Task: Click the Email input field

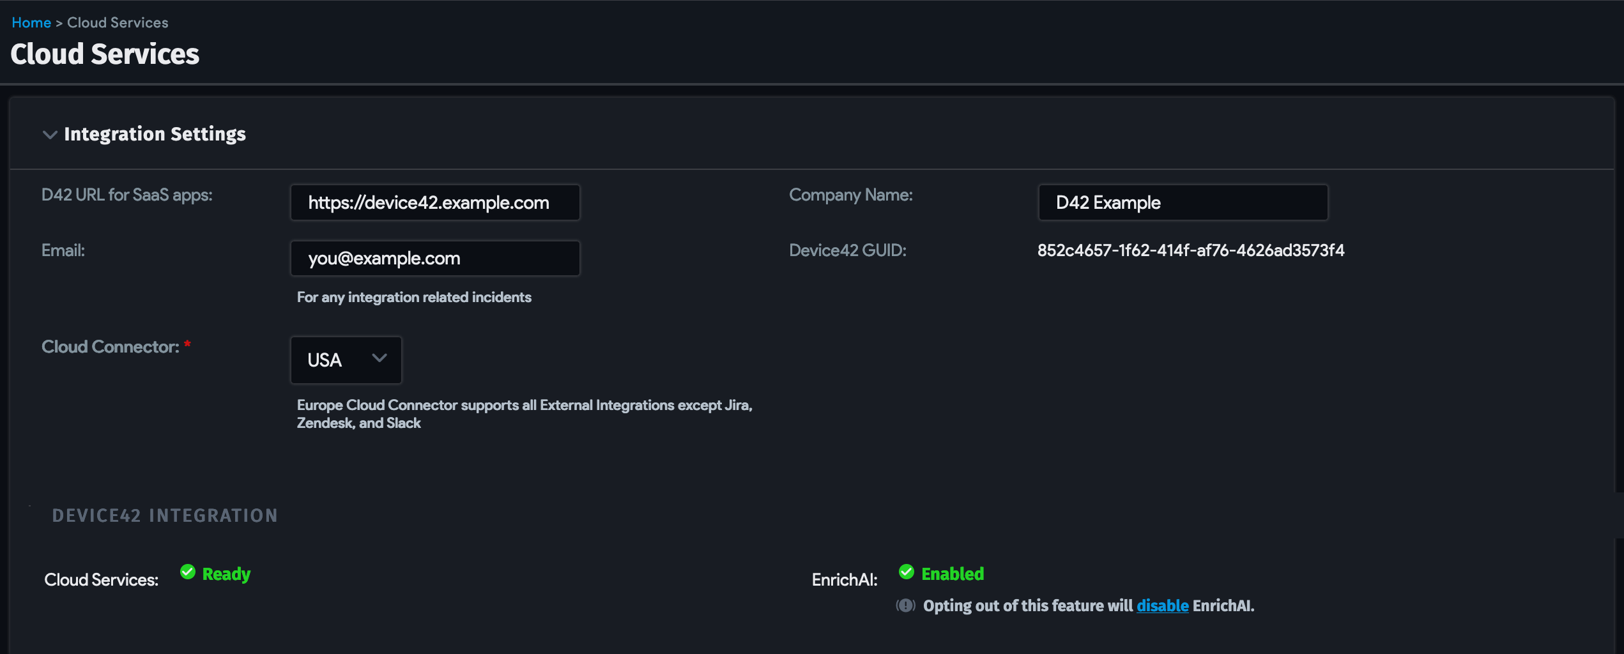Action: pos(435,258)
